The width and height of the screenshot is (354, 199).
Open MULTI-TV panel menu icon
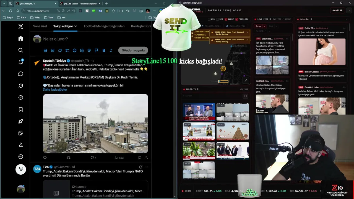click(x=197, y=89)
